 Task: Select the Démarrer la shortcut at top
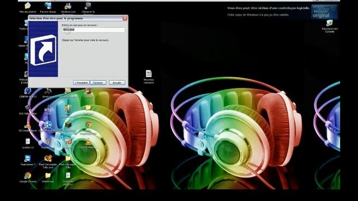88,8
